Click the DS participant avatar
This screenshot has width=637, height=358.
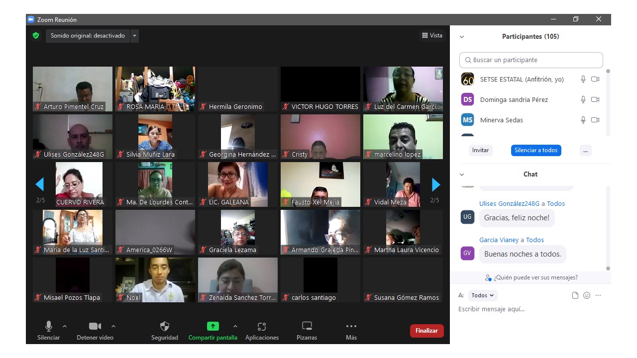pyautogui.click(x=467, y=99)
